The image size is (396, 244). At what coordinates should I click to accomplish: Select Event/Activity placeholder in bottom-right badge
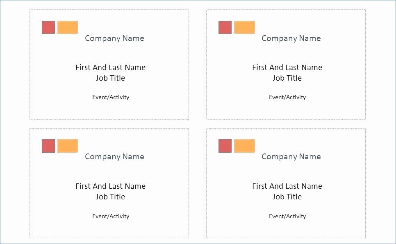tap(287, 216)
